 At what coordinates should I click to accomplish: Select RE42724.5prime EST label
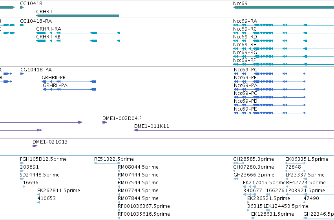point(306,183)
